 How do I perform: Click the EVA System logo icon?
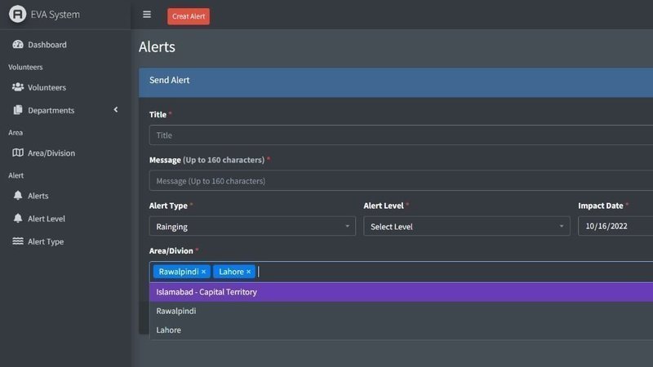tap(17, 14)
